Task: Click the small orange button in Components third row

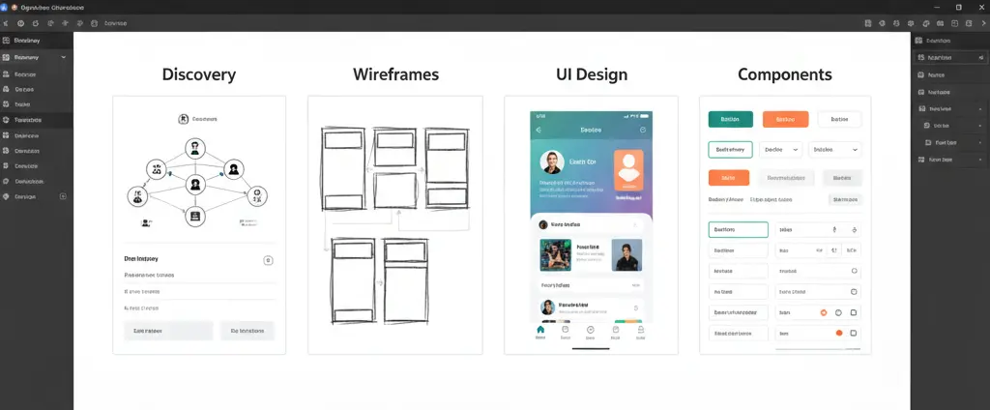Action: [729, 178]
